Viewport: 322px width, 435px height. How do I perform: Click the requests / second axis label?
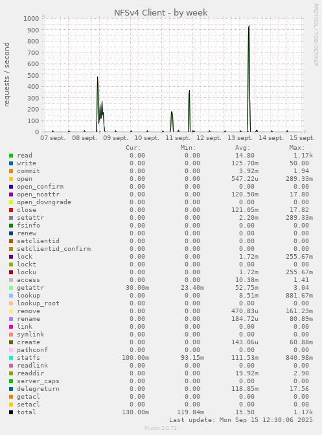coord(6,75)
